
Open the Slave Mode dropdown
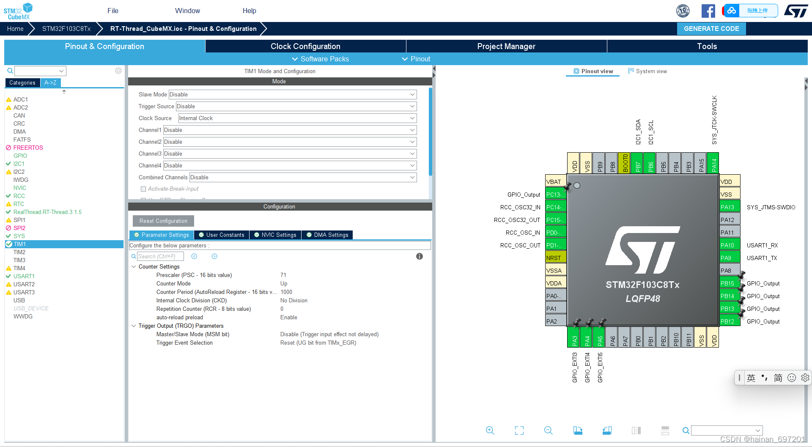[293, 94]
